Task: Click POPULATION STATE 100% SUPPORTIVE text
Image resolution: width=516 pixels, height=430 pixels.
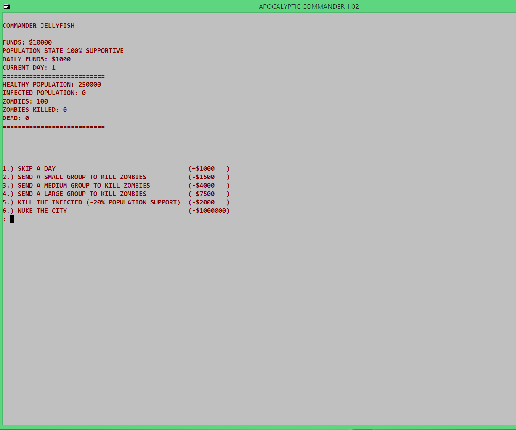Action: point(63,51)
